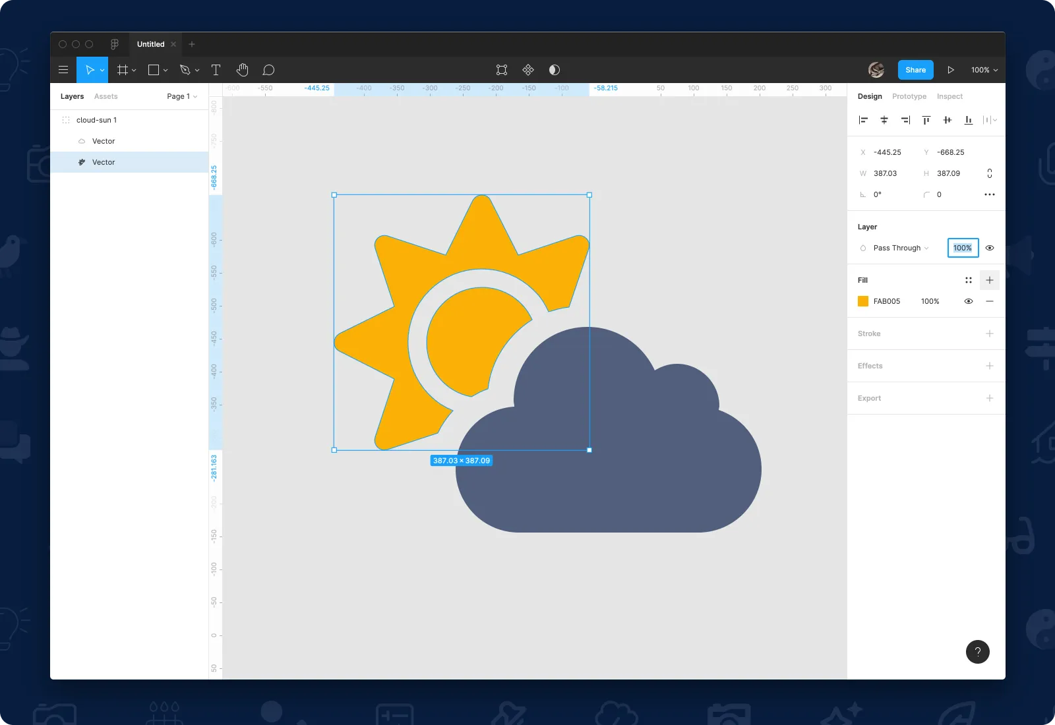Open the zoom percentage dropdown

(x=984, y=70)
